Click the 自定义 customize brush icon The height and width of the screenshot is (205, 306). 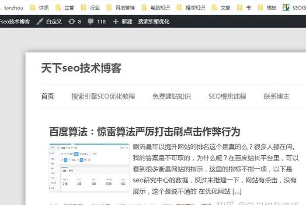point(40,21)
